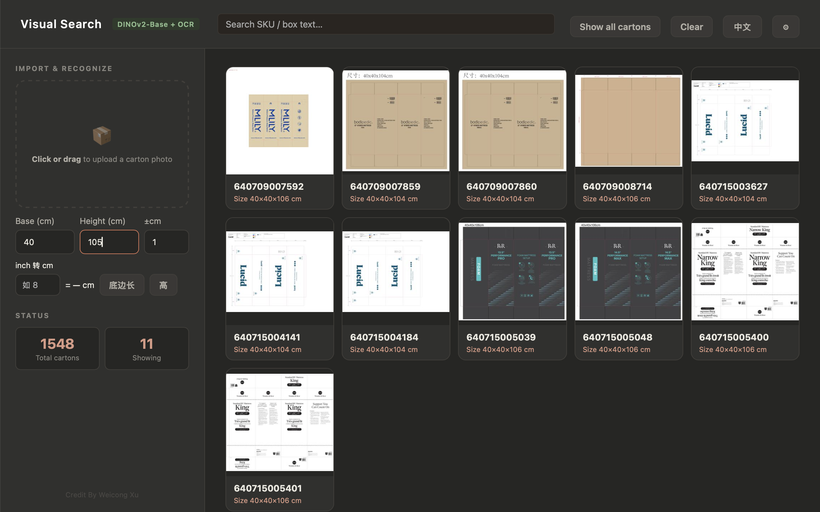Click the 11 Showing status card

[147, 348]
